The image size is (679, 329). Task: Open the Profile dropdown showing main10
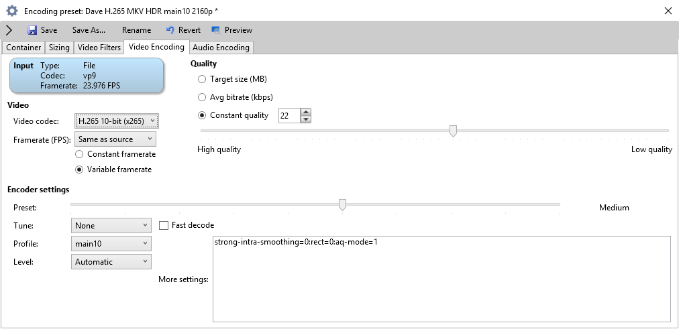pos(111,244)
